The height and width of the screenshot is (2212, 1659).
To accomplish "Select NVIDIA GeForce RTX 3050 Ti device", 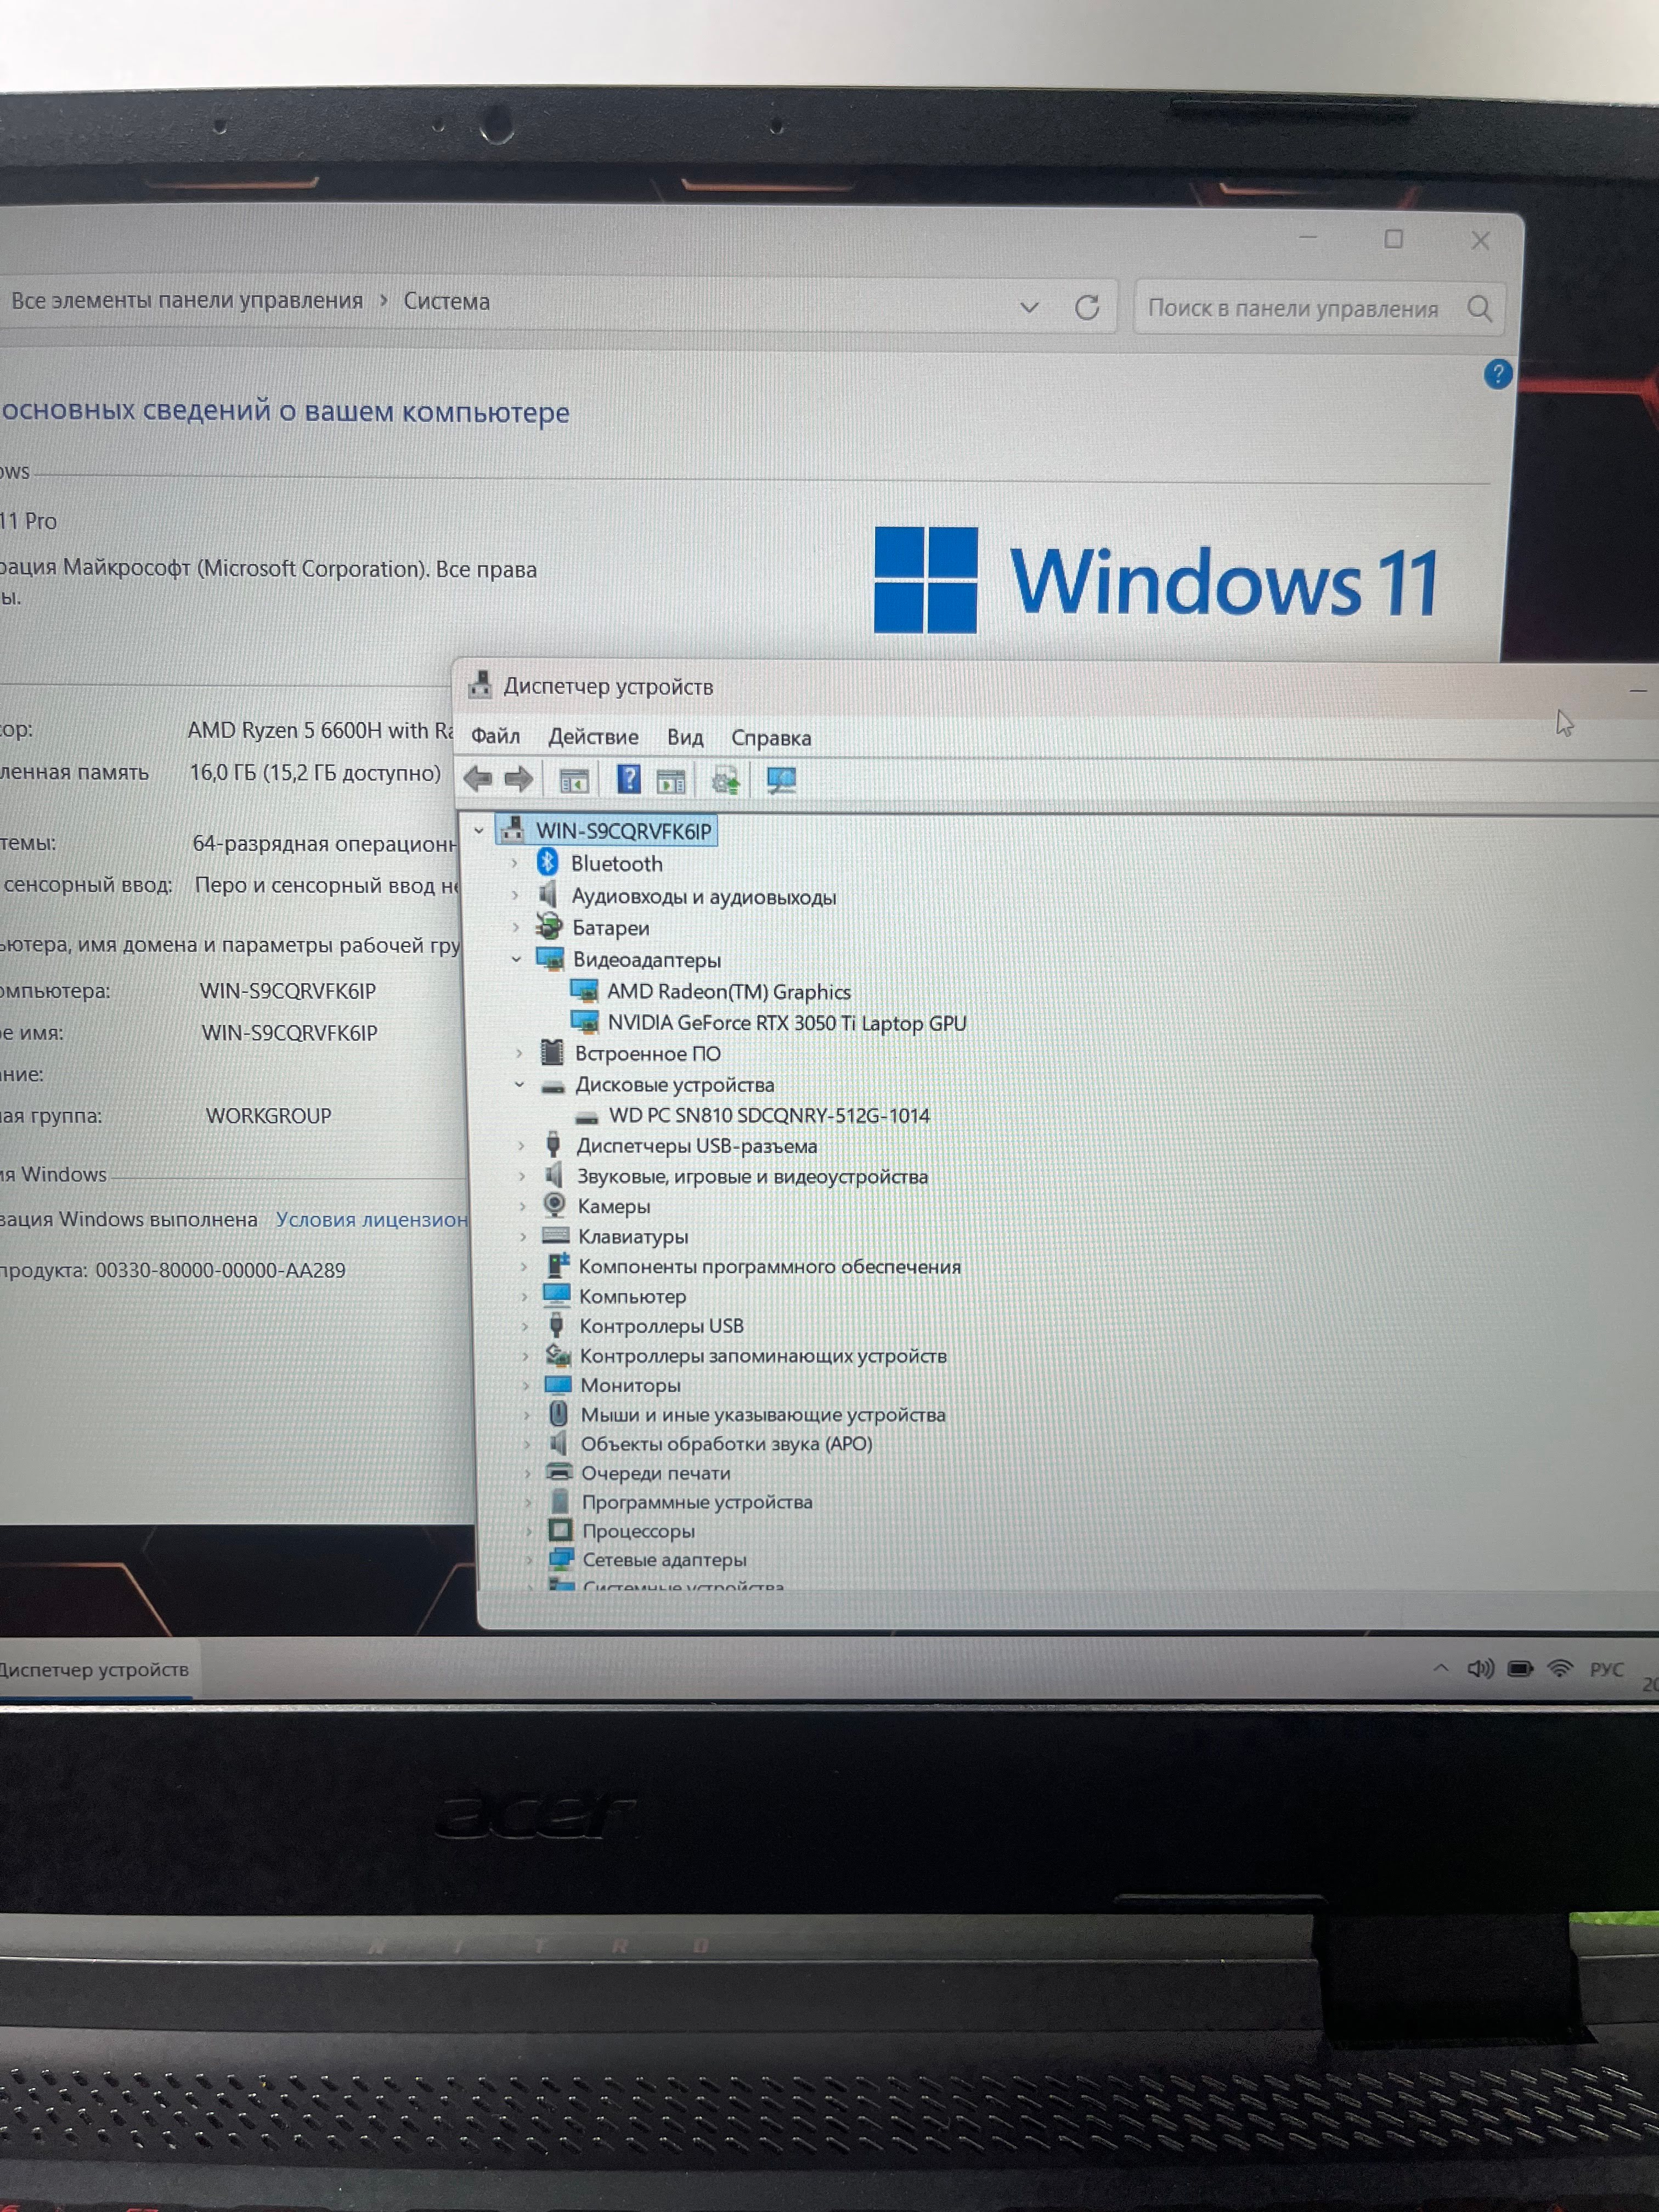I will pyautogui.click(x=786, y=1023).
